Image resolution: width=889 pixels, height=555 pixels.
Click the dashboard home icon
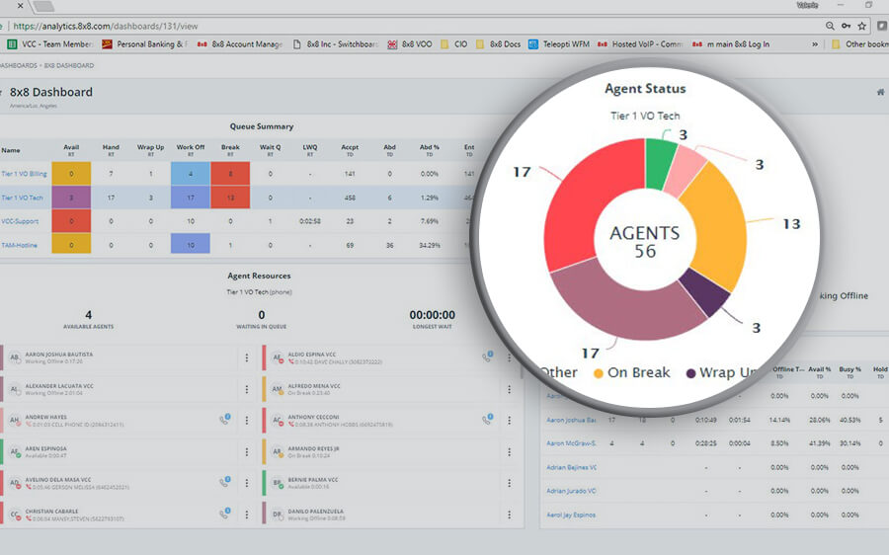(880, 92)
